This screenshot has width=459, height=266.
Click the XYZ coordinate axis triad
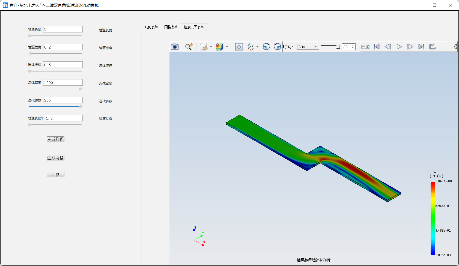(x=199, y=237)
